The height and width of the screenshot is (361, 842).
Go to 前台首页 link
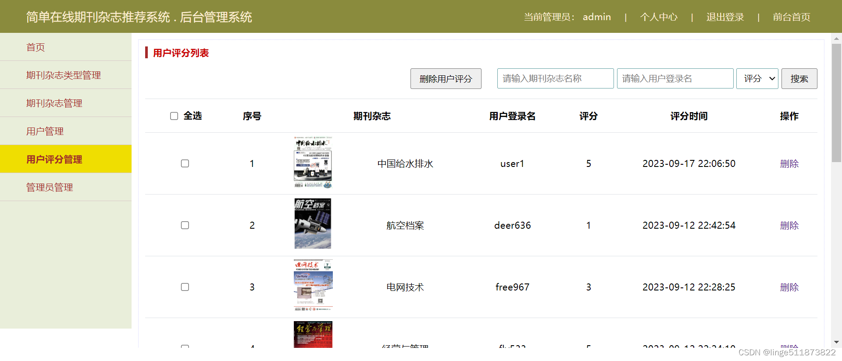click(x=791, y=17)
